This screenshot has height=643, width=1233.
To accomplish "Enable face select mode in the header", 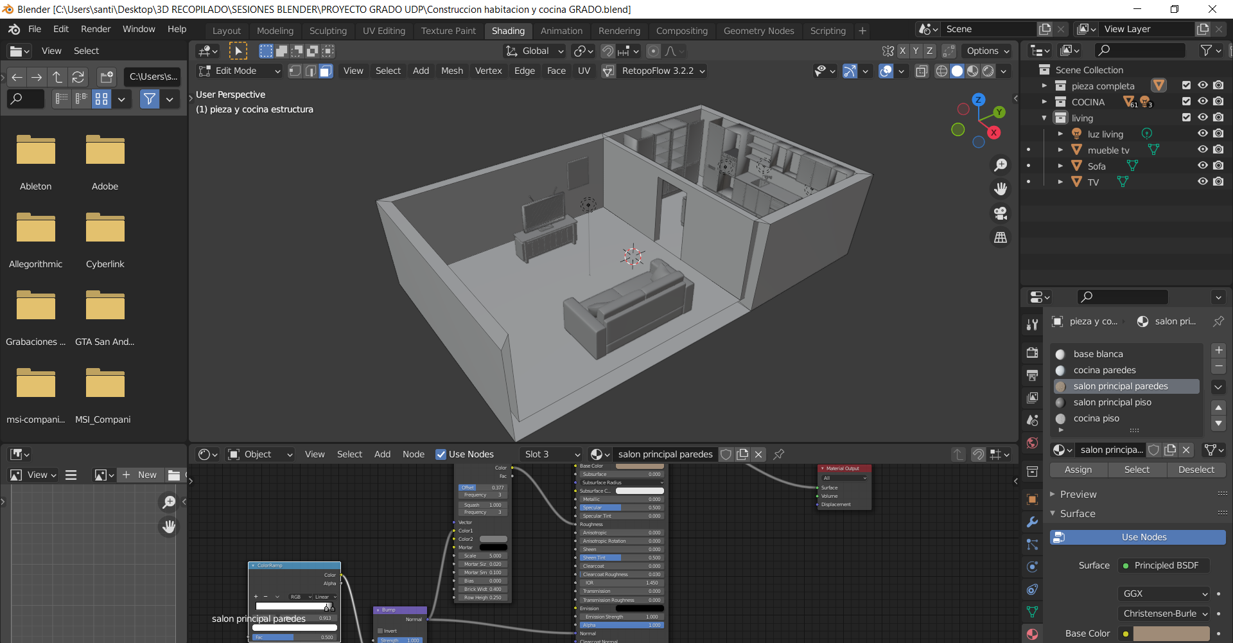I will click(x=326, y=71).
